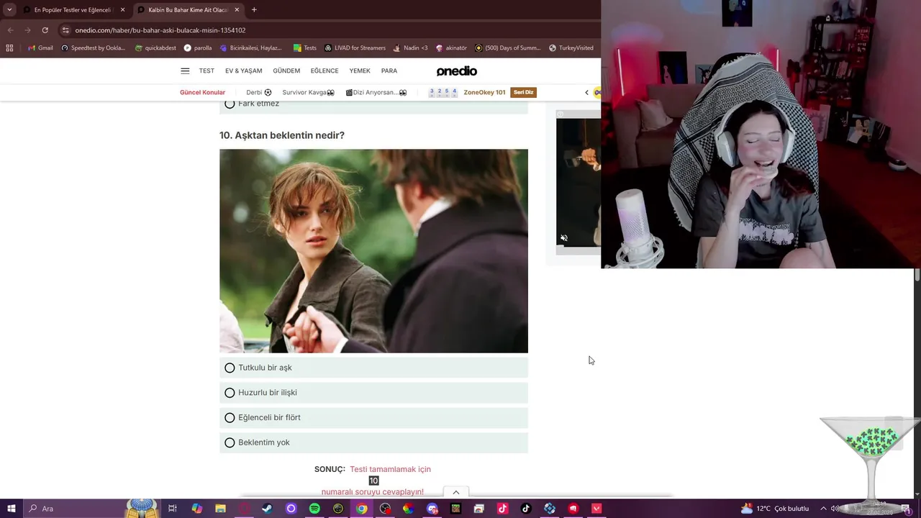
Task: Open (500) Days of Summer bookmark
Action: click(x=507, y=47)
